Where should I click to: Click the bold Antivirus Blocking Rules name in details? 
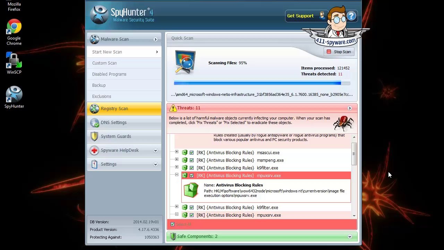[239, 185]
